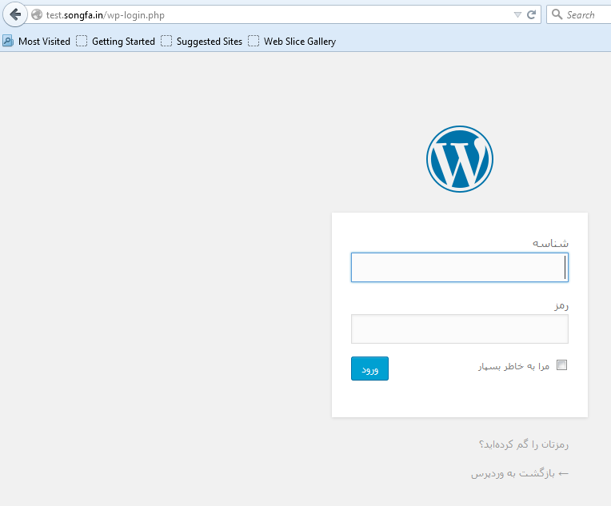Click the مرا به خاطر بسپار label text
The height and width of the screenshot is (506, 611).
coord(513,366)
